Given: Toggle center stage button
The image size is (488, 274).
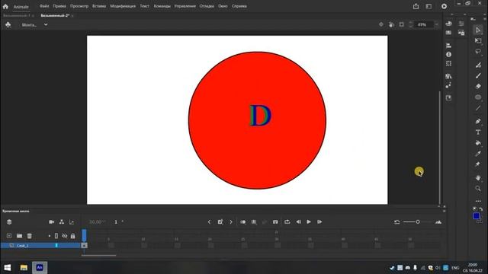Looking at the screenshot, I should point(381,24).
